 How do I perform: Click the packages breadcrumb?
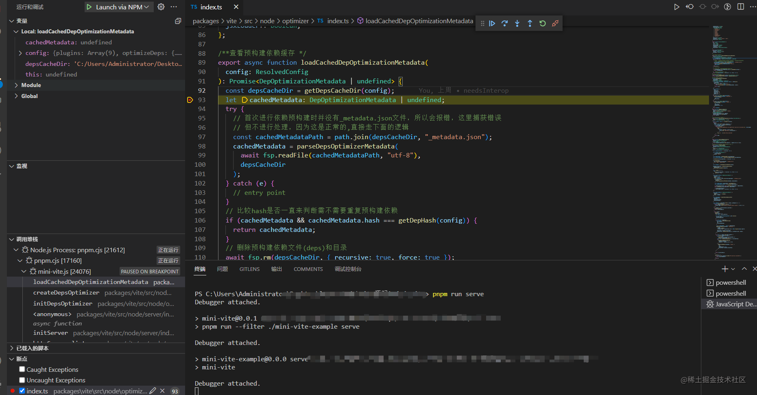(x=205, y=21)
